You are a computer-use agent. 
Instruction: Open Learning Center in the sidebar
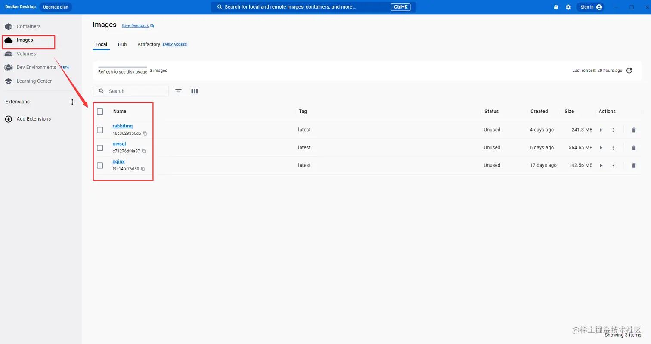pyautogui.click(x=34, y=81)
